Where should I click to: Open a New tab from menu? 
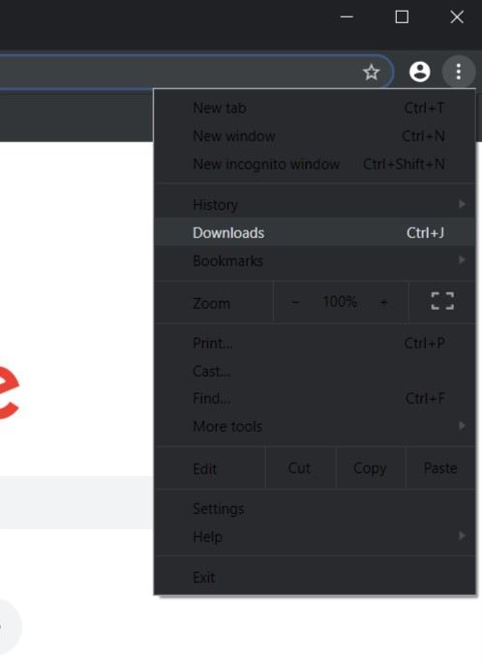point(315,107)
